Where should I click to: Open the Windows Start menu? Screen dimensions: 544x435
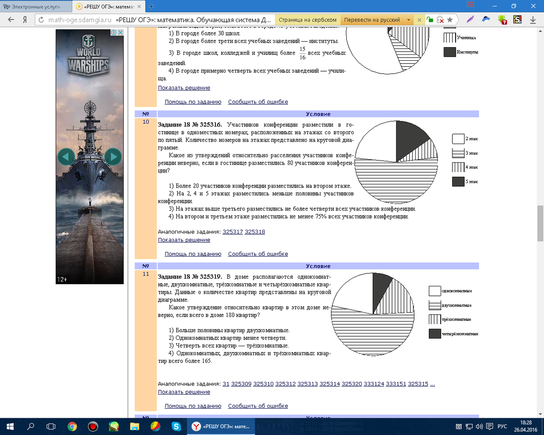coord(10,426)
